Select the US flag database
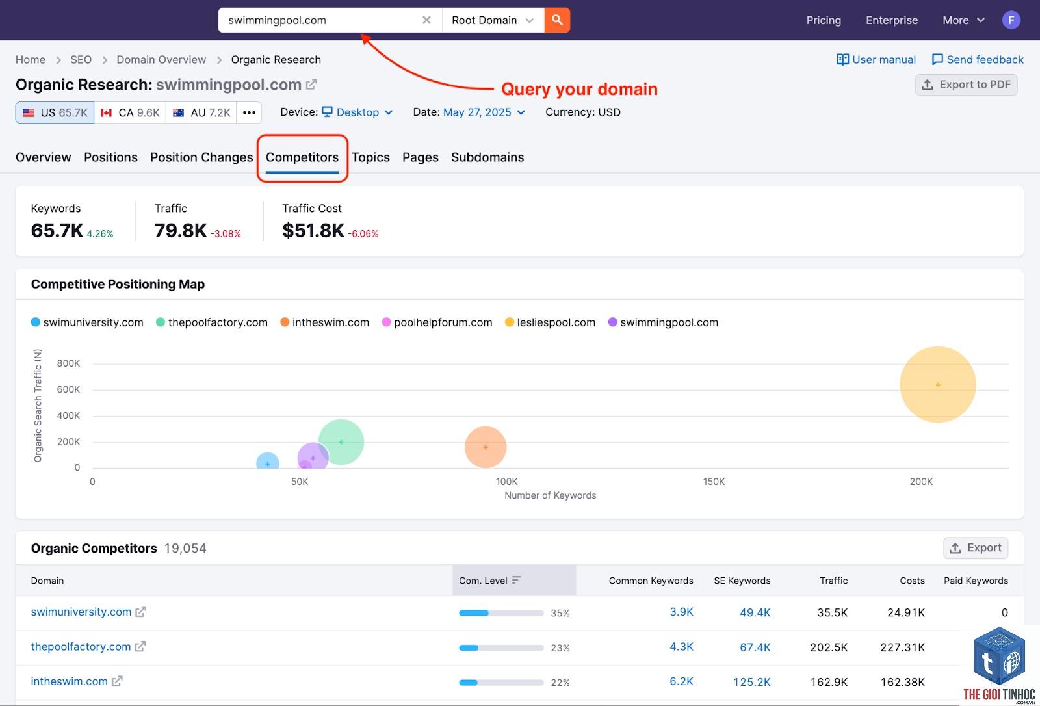1040x706 pixels. [x=55, y=112]
